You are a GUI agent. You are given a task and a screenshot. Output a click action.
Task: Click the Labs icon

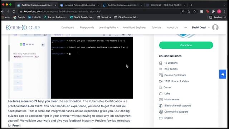[161, 94]
